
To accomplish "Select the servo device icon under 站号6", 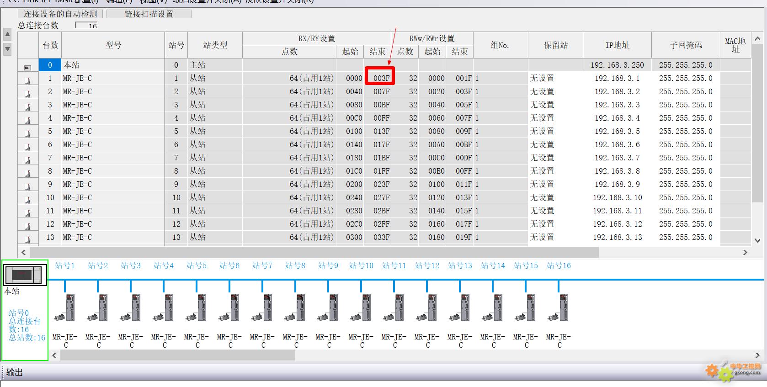I will [229, 308].
